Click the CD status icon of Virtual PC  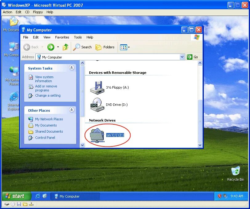pos(13,204)
